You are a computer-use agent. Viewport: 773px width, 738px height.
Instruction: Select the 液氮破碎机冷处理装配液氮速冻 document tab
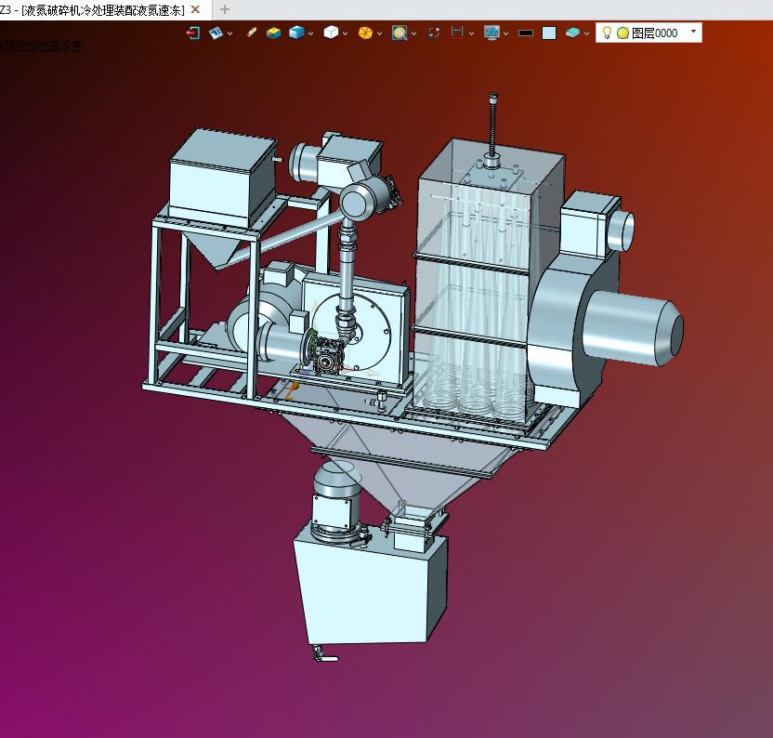pyautogui.click(x=100, y=10)
